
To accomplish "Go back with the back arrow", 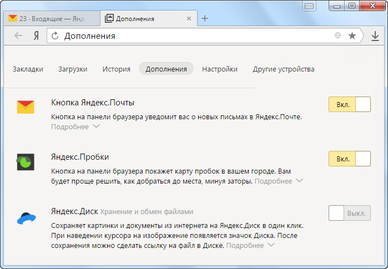I will pos(18,36).
